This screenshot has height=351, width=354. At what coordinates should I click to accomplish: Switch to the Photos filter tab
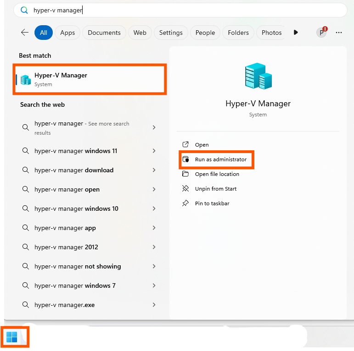click(271, 33)
